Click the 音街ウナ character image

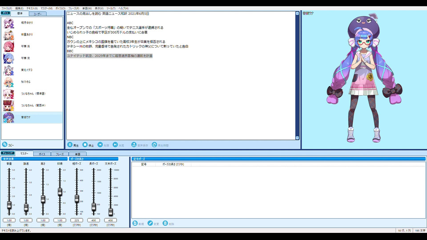click(x=364, y=78)
